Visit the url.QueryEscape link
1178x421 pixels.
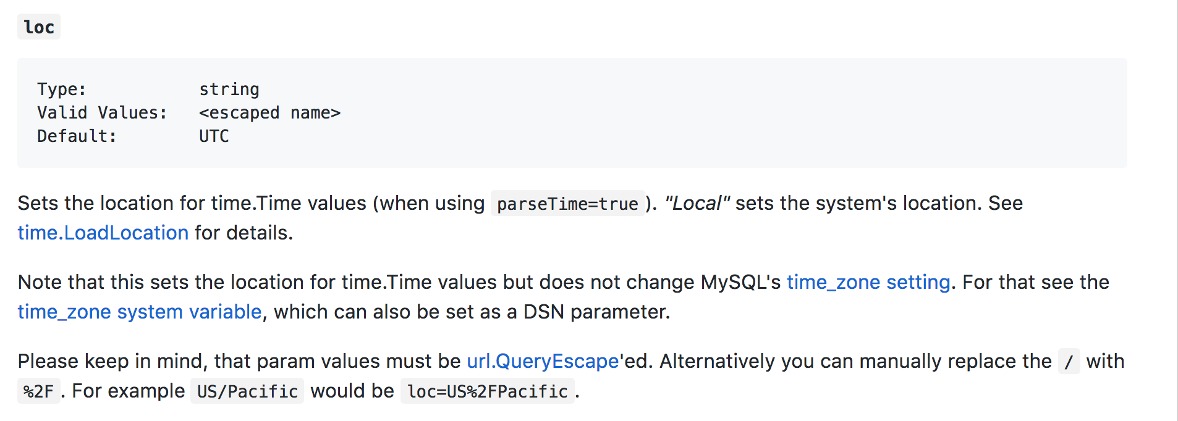pyautogui.click(x=542, y=361)
